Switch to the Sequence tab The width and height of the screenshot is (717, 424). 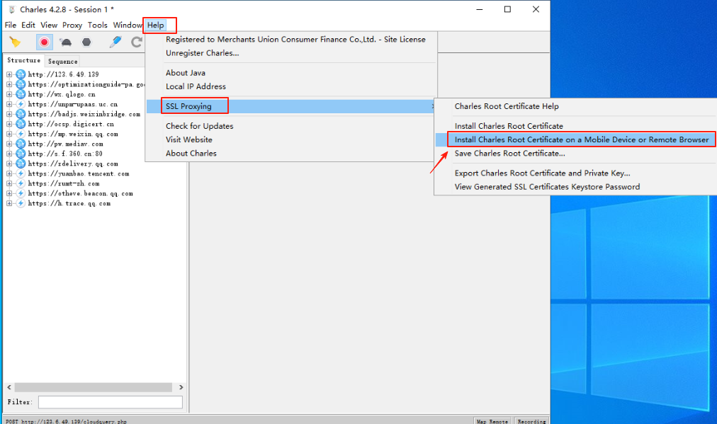[x=62, y=61]
